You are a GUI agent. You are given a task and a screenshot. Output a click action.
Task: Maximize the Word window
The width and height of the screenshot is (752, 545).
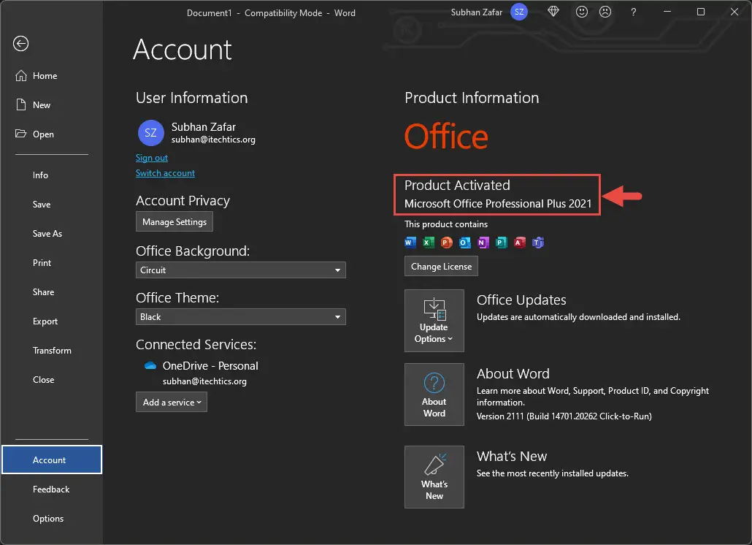[x=701, y=12]
